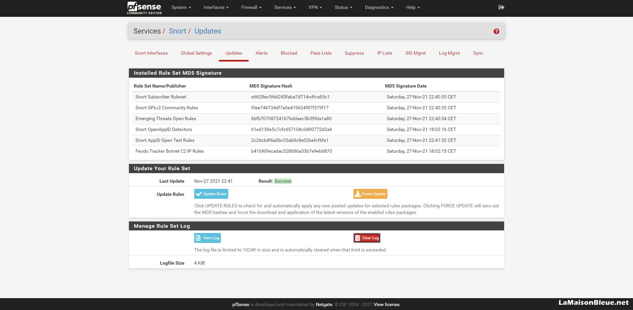The height and width of the screenshot is (310, 633).
Task: Expand the Status menu
Action: (343, 7)
